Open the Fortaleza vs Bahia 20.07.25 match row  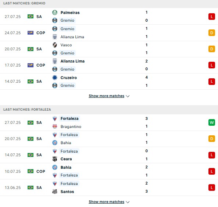(109, 139)
